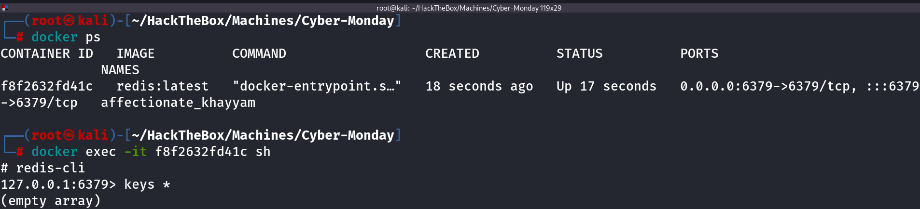Click the 'Up 17 seconds' status value

click(606, 86)
